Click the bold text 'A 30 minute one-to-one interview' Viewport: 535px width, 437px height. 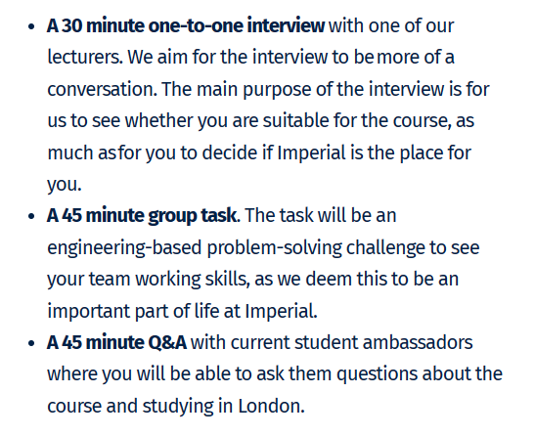click(186, 25)
